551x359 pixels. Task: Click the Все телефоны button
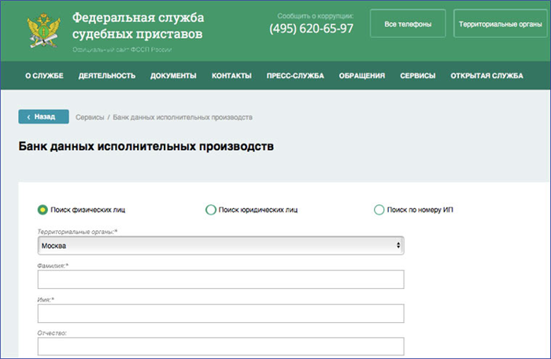408,24
